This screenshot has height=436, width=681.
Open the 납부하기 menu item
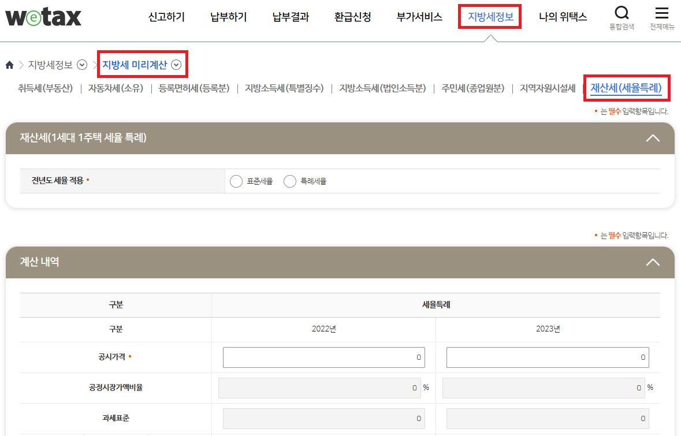228,17
